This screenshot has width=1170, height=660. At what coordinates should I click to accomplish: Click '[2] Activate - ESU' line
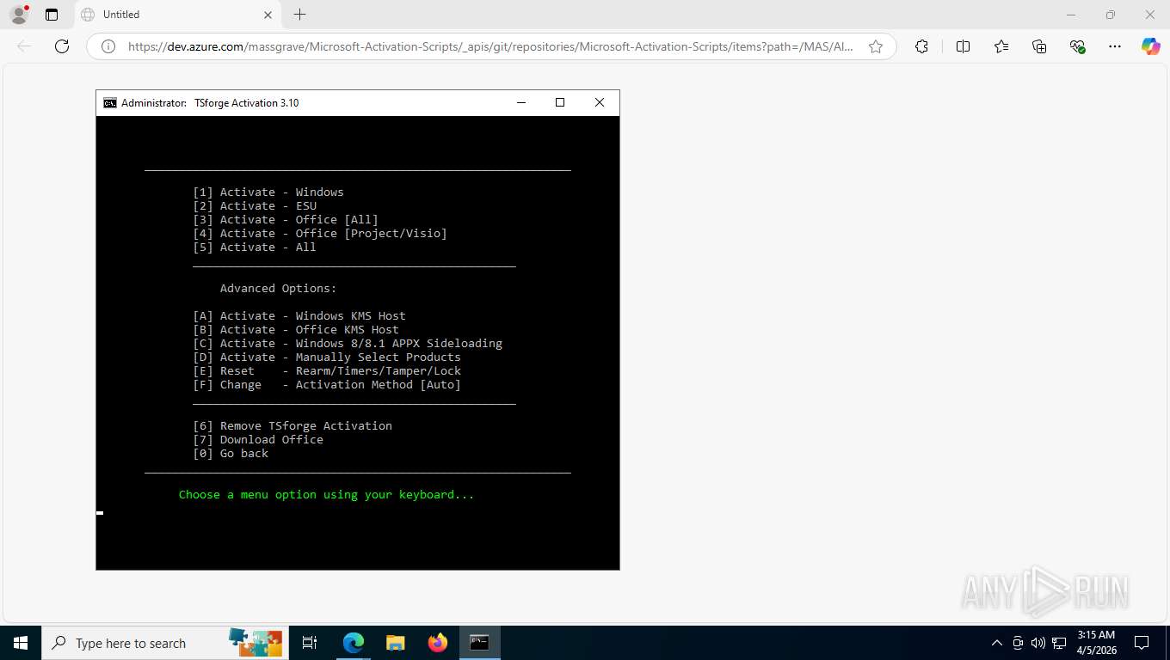tap(255, 205)
